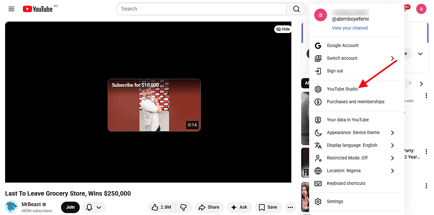Click the Settings gear icon
Image resolution: width=434 pixels, height=215 pixels.
(318, 201)
